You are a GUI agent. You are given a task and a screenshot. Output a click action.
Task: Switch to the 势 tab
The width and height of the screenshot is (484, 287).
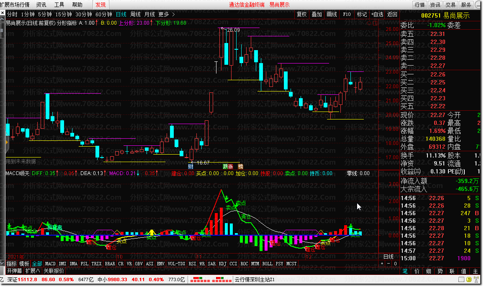(440, 271)
